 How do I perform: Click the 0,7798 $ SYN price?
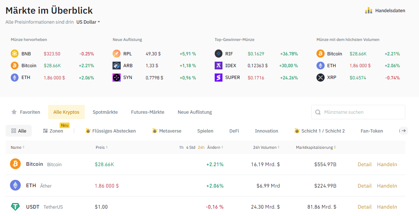(154, 78)
